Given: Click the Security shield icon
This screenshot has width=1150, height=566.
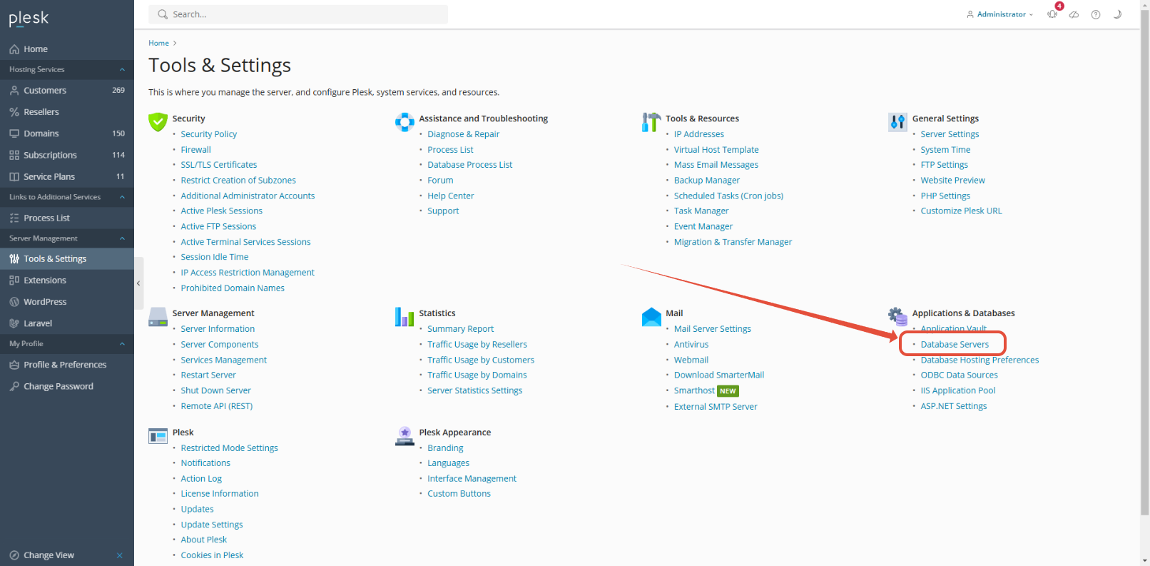Looking at the screenshot, I should (x=158, y=122).
